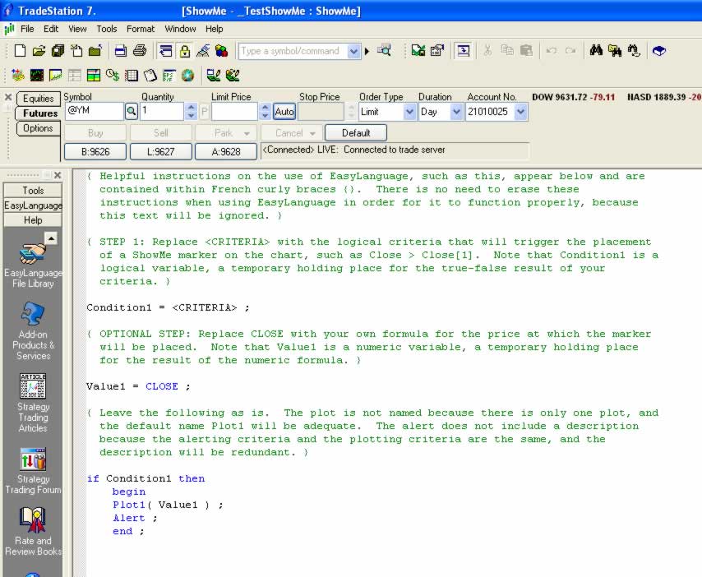Click the Limit Price input field
Screen dimensions: 702x577
coord(234,112)
